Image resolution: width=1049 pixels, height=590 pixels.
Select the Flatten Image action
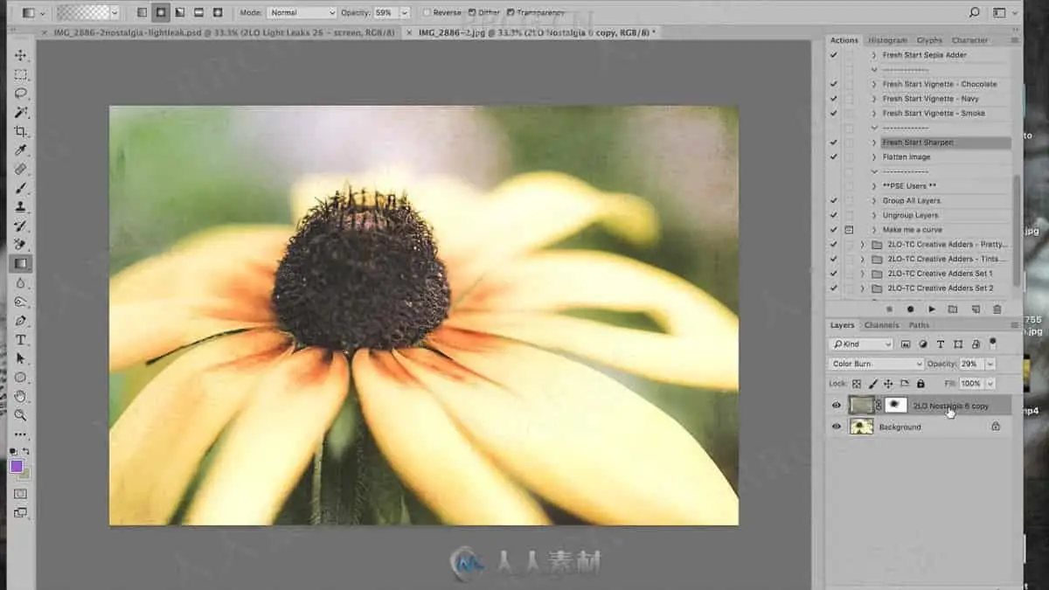pos(907,157)
